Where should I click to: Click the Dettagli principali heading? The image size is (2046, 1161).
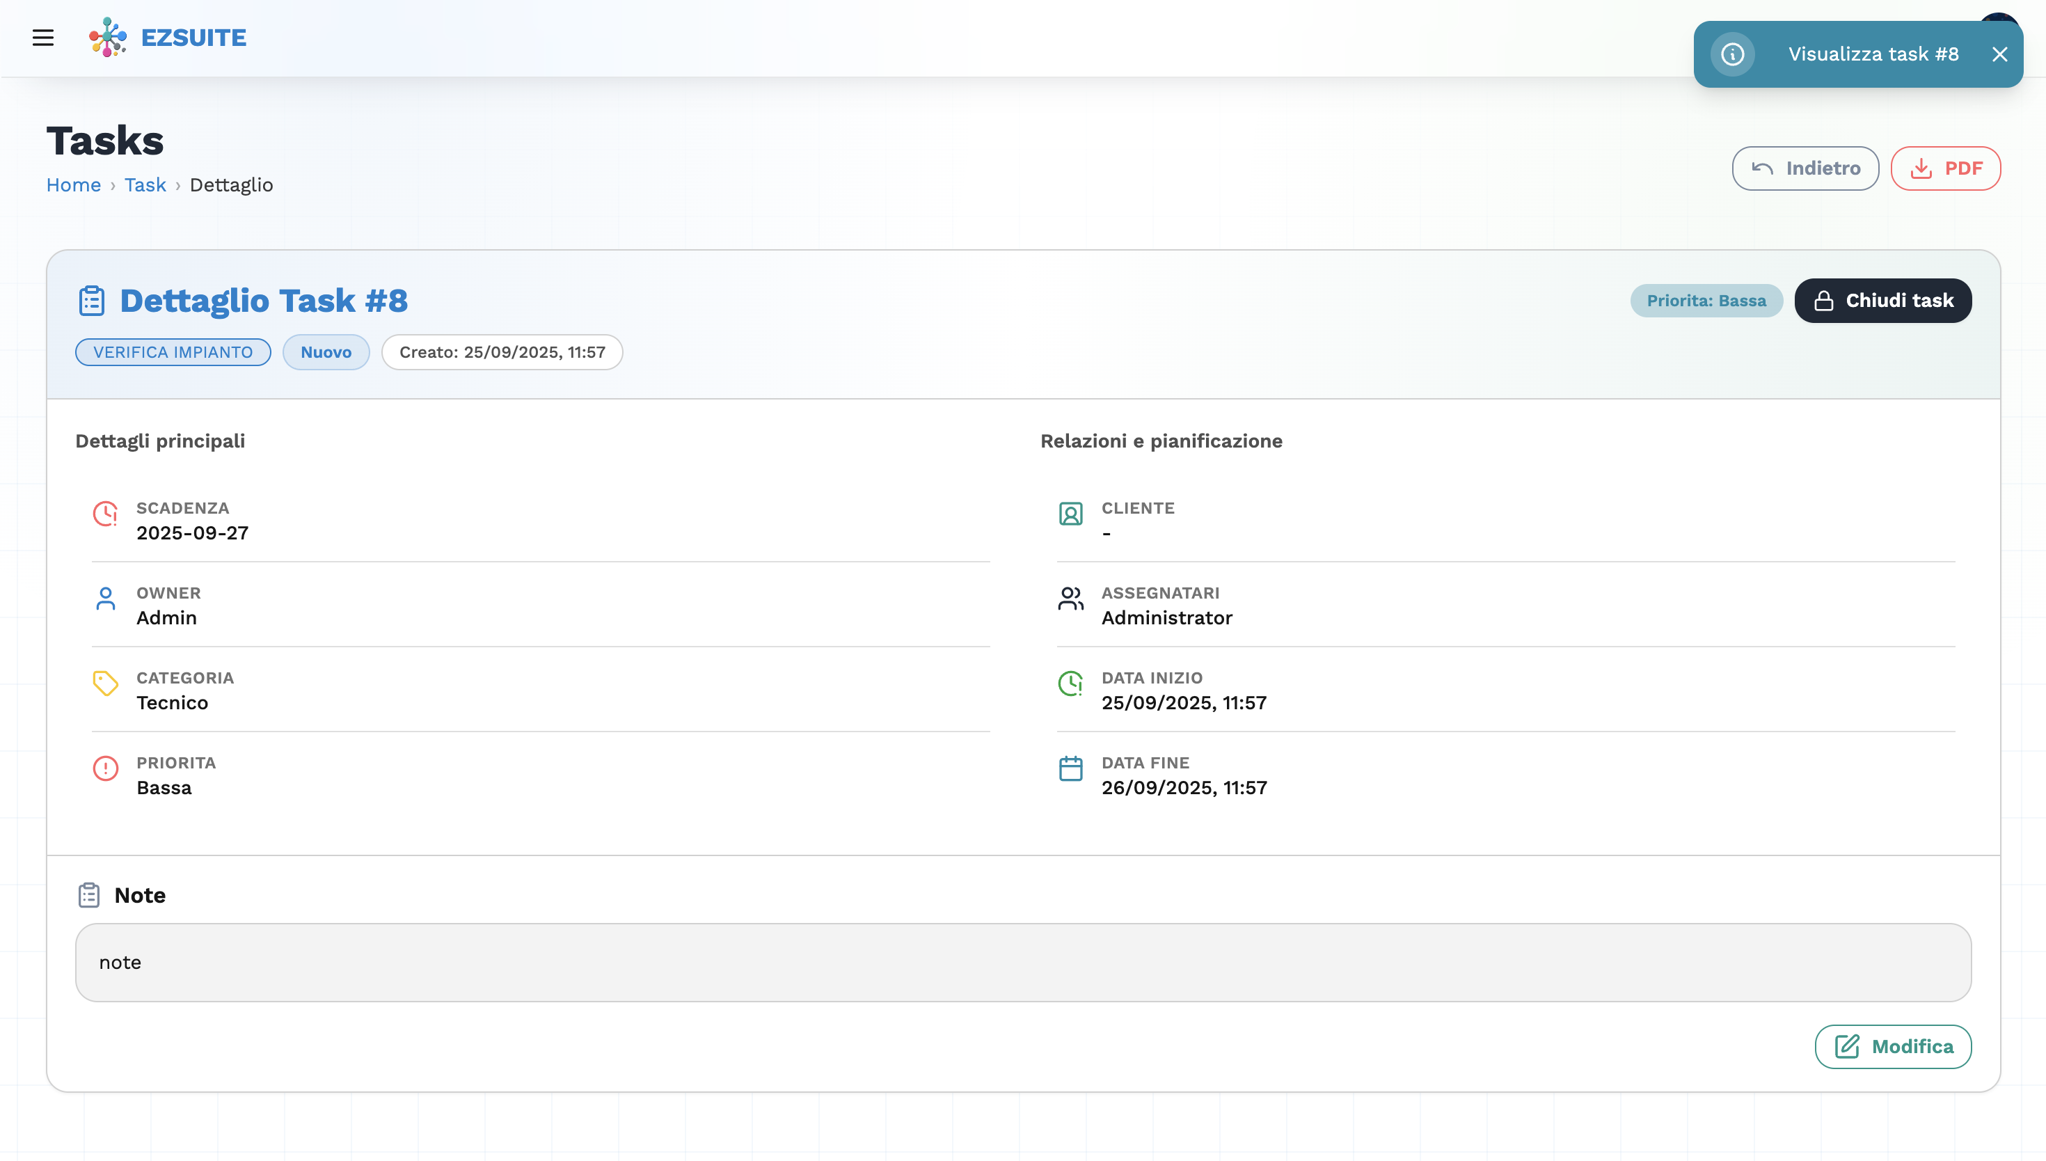pos(160,441)
